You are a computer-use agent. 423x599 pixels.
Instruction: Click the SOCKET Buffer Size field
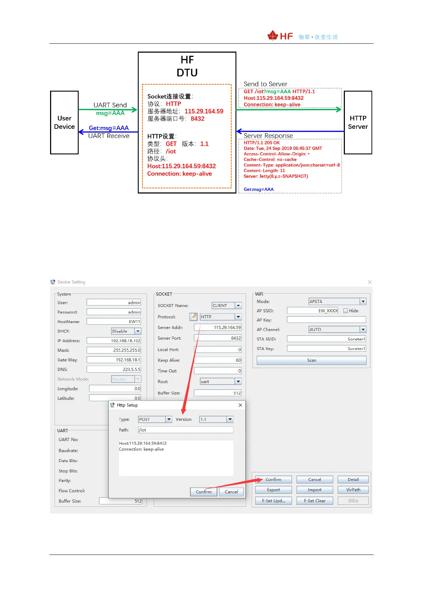tap(218, 393)
